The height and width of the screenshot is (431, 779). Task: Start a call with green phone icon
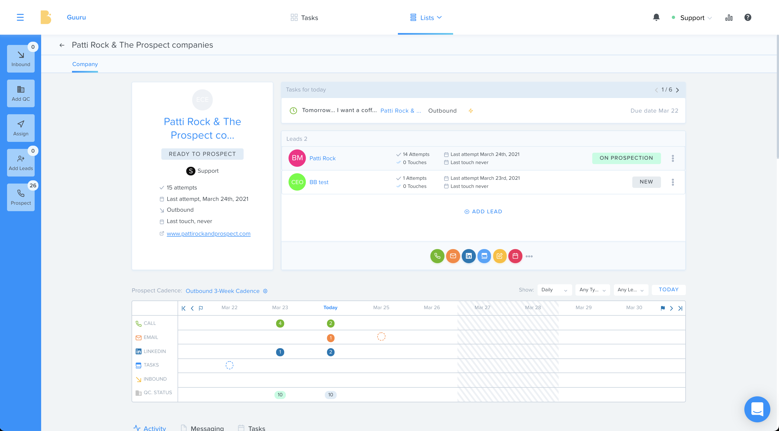pos(437,256)
